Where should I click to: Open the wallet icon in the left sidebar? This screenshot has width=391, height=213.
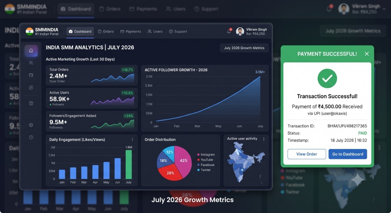31,75
